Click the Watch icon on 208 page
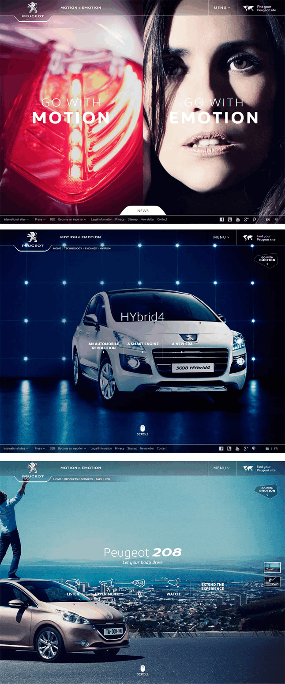 [173, 582]
